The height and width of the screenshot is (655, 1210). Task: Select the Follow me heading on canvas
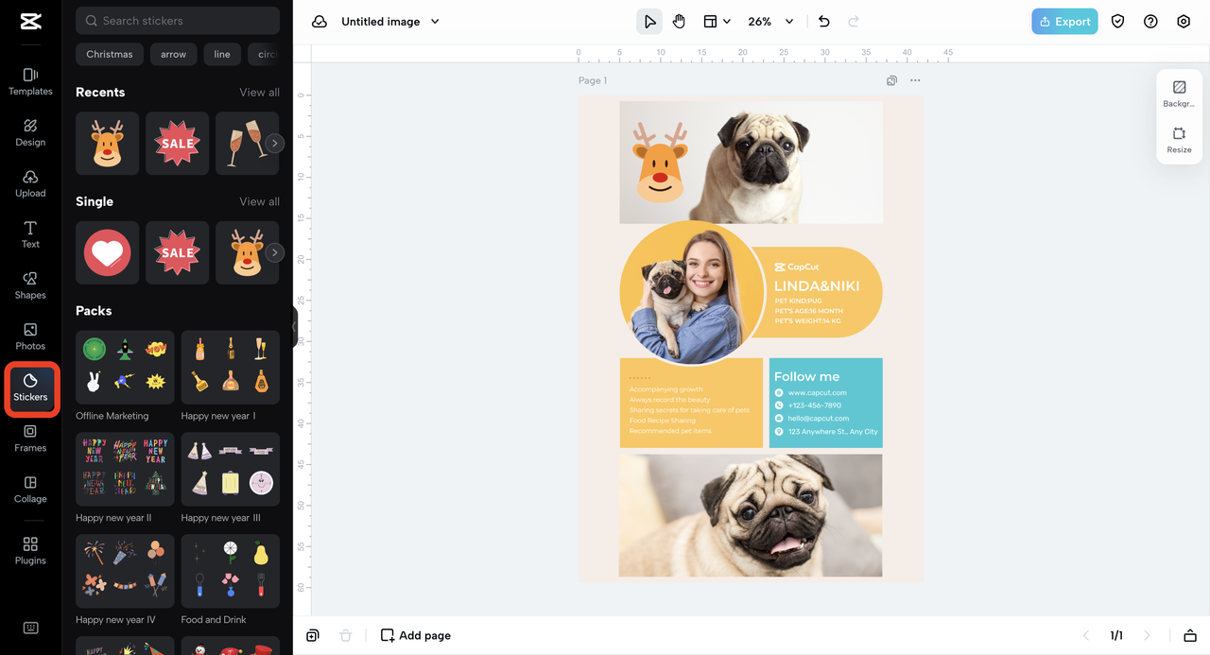(x=806, y=376)
